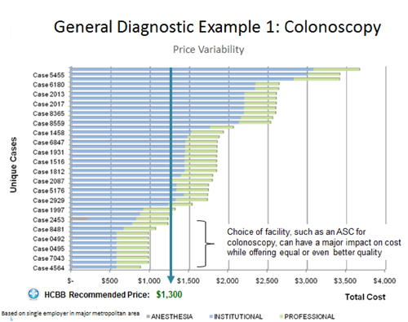Click the $4,000 x-axis tick label
This screenshot has height=322, width=408.
(384, 280)
